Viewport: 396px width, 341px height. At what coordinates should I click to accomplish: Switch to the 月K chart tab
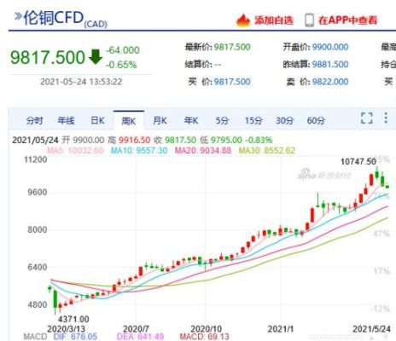(160, 120)
